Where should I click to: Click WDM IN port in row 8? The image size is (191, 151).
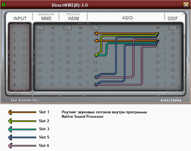click(x=80, y=85)
